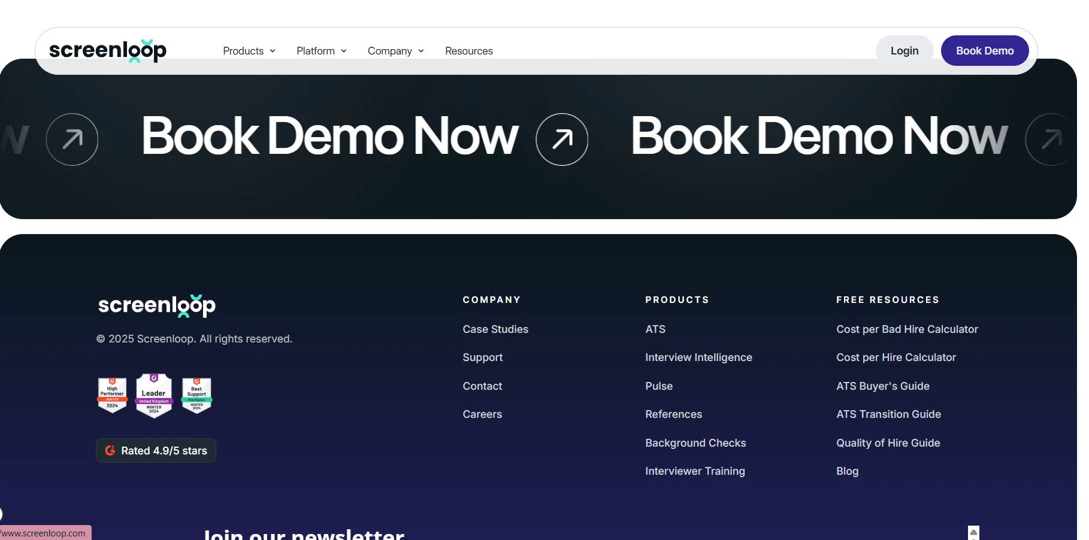Expand the Products dropdown menu
1089x540 pixels.
[x=249, y=51]
